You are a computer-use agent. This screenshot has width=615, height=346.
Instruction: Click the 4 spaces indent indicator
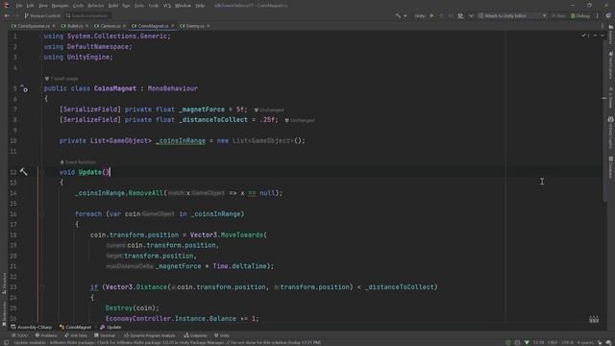pos(585,342)
